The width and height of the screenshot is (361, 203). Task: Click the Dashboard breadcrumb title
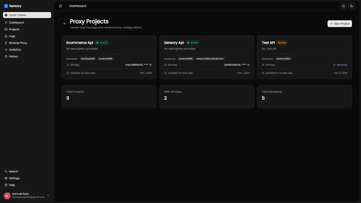click(78, 6)
